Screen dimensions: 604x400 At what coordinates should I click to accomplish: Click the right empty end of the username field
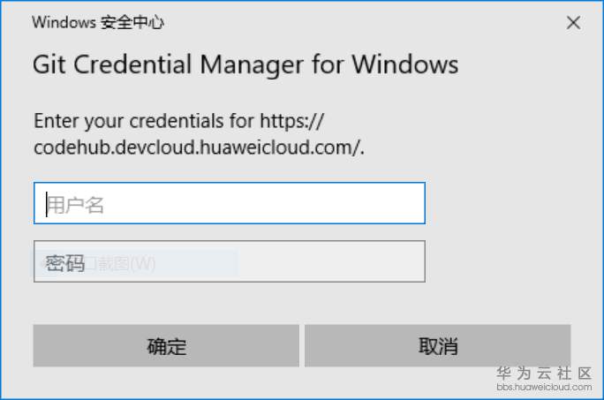click(x=389, y=203)
